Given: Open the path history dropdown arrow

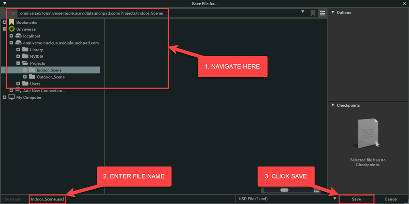Looking at the screenshot, I should 303,12.
